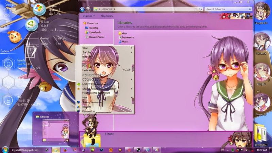Select Desktop in the Favorites list
272x153 pixels.
tap(94, 28)
